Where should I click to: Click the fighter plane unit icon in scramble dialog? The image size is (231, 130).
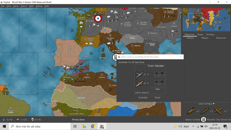click(x=139, y=74)
